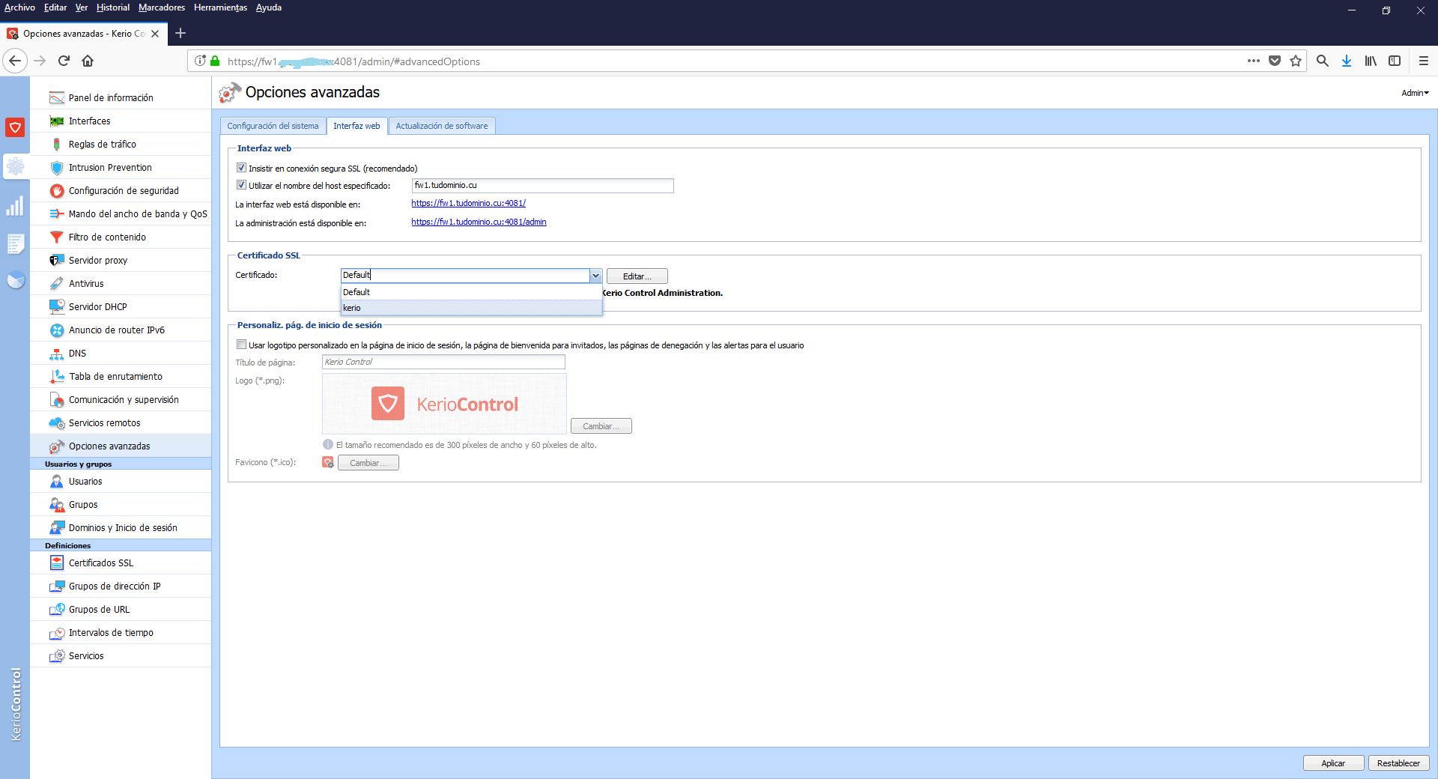1438x779 pixels.
Task: Open the logs icon in left strip
Action: (15, 243)
